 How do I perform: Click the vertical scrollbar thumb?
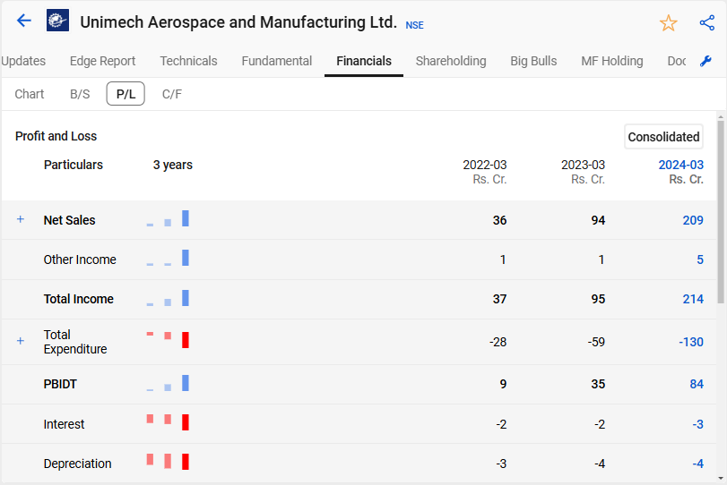(x=721, y=212)
